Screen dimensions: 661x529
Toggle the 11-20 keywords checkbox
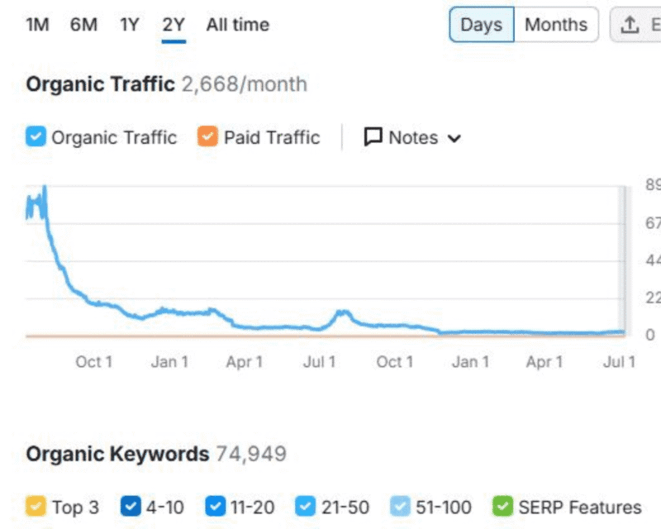coord(216,506)
